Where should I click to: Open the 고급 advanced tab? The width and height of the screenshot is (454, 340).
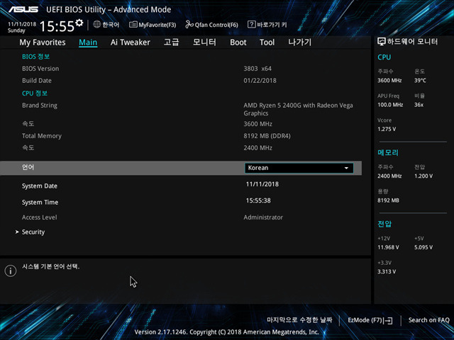click(172, 42)
